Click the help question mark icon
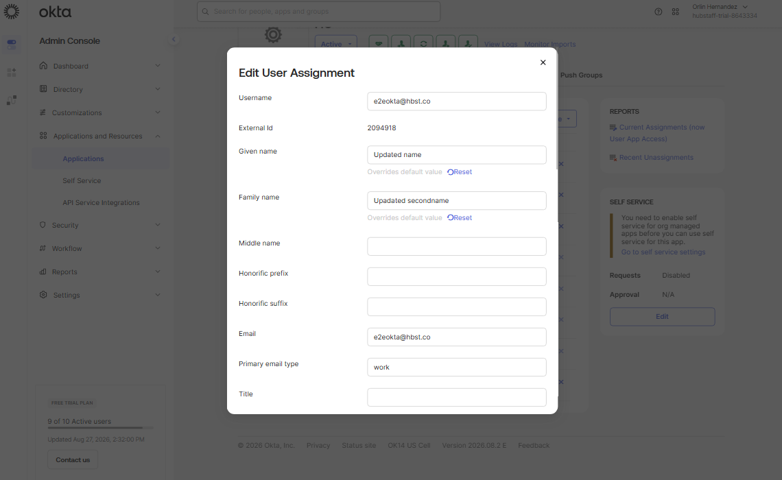 coord(659,12)
